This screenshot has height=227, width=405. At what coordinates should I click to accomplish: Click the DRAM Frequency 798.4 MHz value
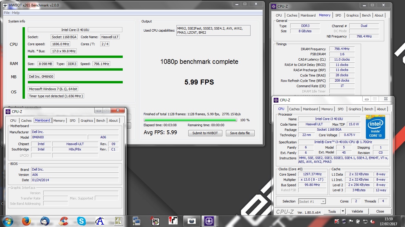click(x=342, y=49)
